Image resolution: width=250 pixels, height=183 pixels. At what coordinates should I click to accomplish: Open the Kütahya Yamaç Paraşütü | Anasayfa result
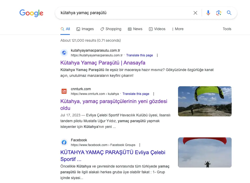point(103,63)
